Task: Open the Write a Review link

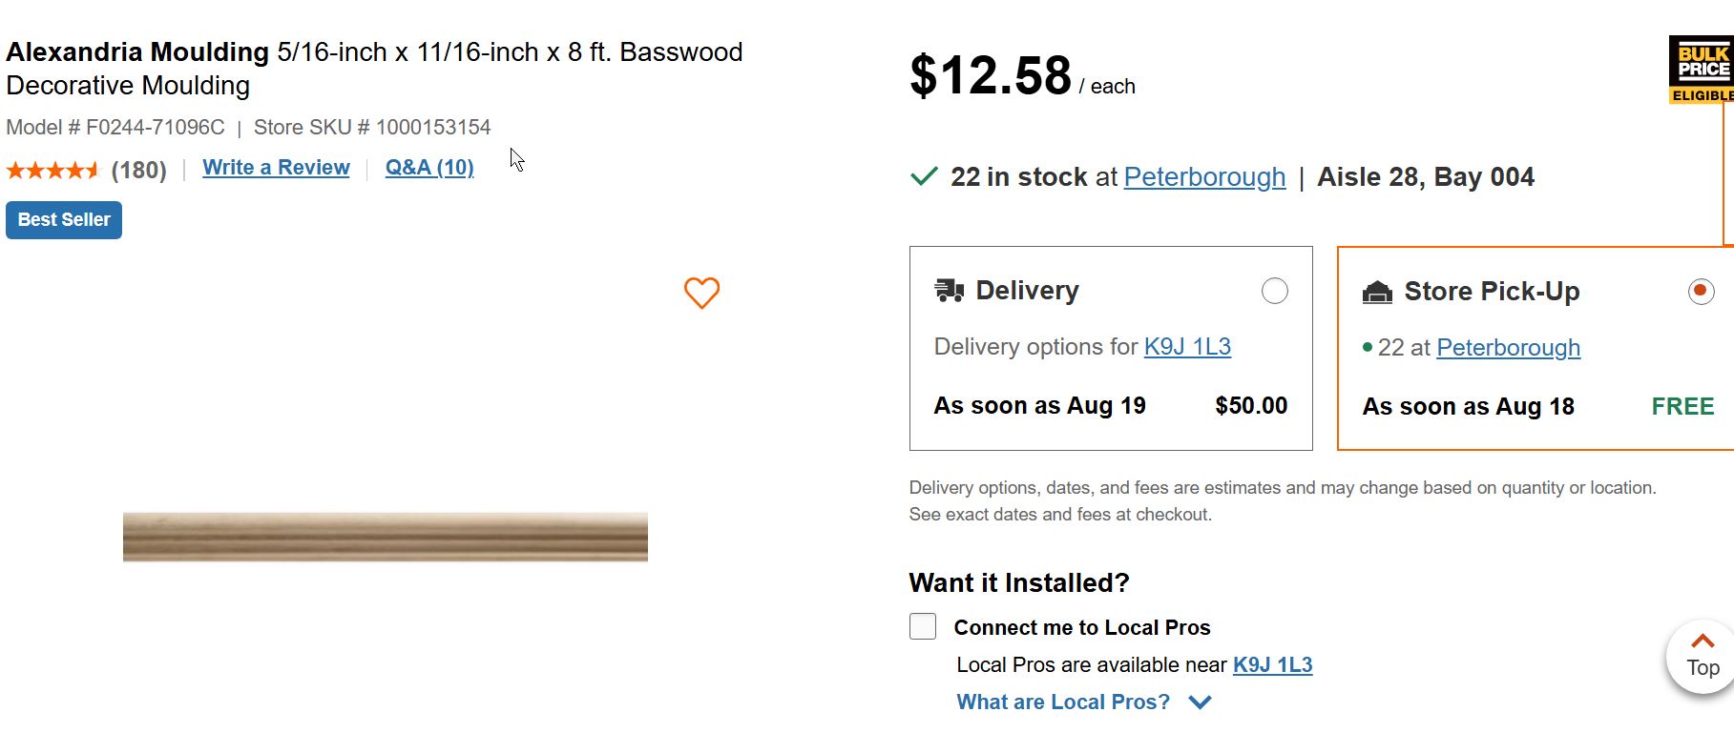Action: pyautogui.click(x=276, y=168)
